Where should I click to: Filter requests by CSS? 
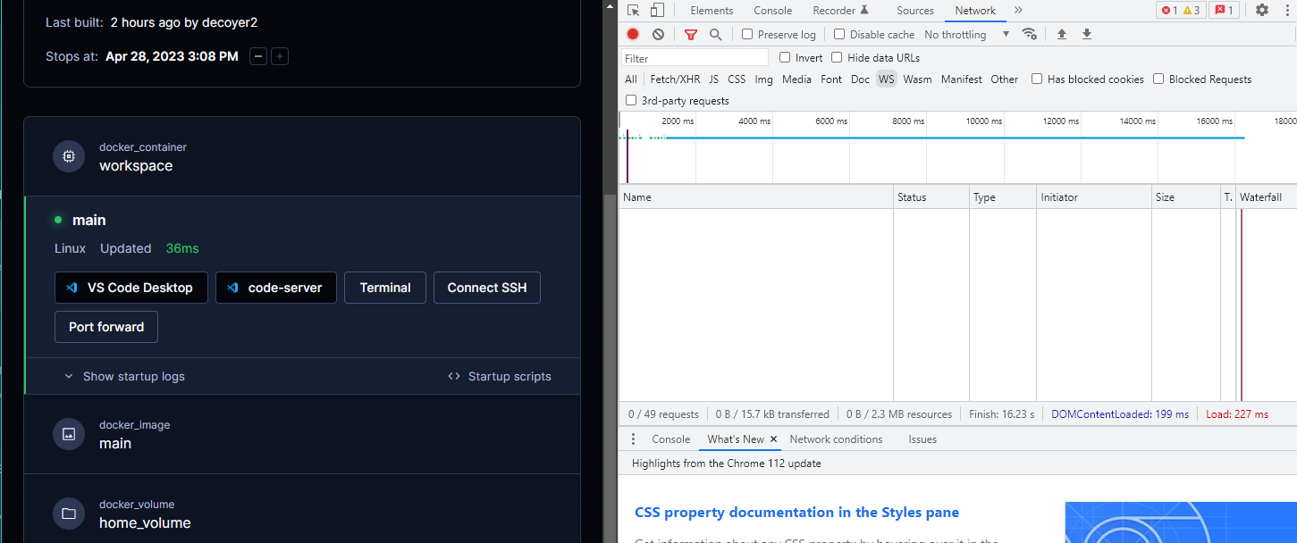[737, 79]
